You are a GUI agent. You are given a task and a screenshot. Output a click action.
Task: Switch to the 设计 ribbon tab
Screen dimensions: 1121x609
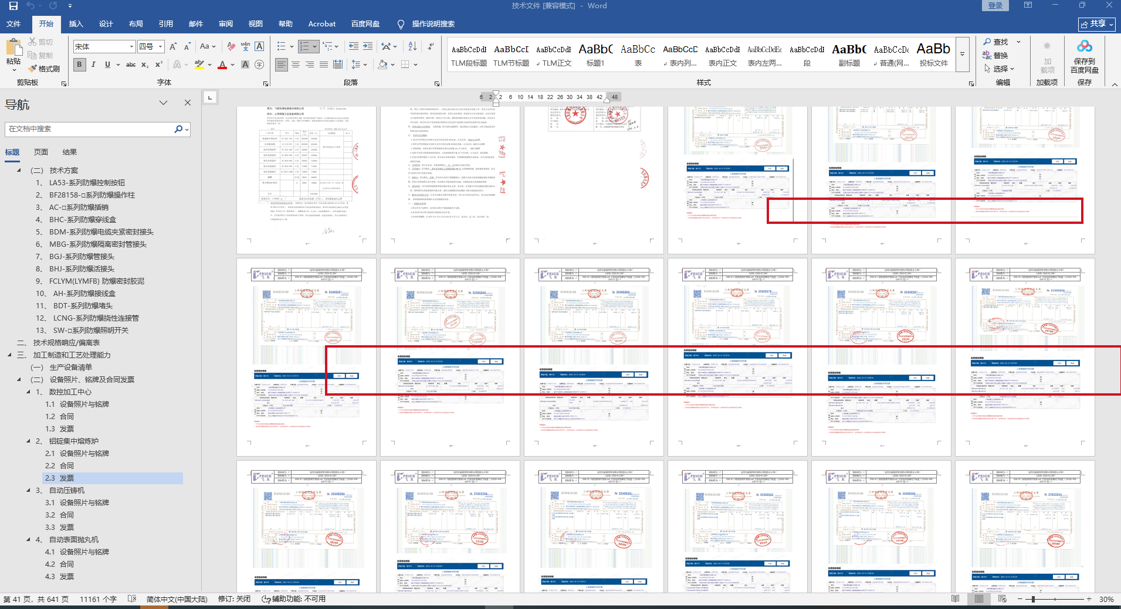pyautogui.click(x=106, y=24)
